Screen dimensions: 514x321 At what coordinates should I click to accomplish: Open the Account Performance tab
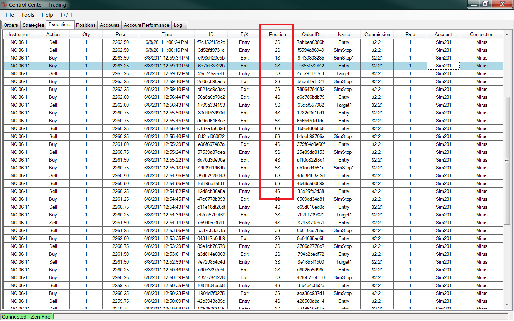tap(146, 25)
